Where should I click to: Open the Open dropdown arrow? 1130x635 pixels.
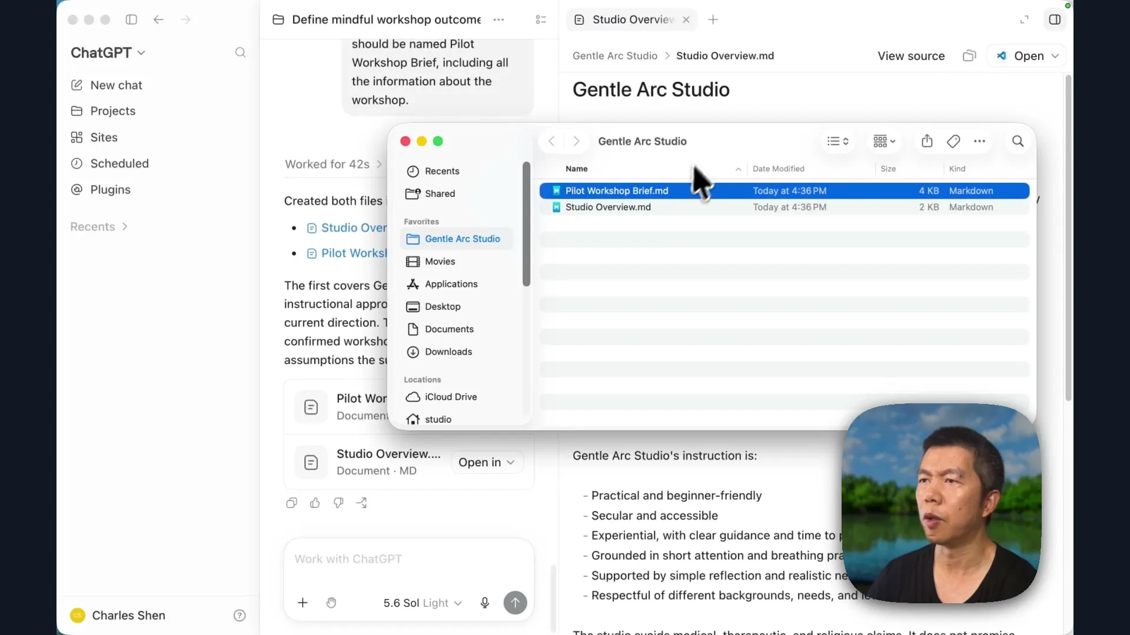coord(1055,56)
